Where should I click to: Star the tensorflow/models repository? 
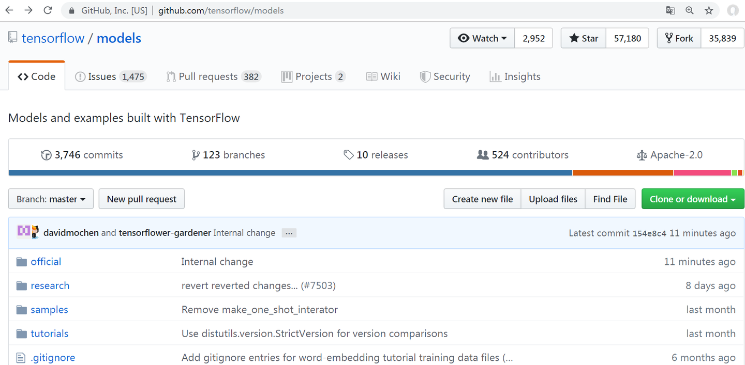584,38
